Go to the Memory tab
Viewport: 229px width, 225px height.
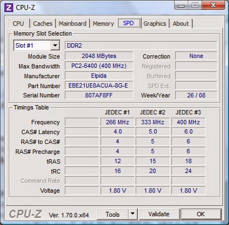[103, 24]
